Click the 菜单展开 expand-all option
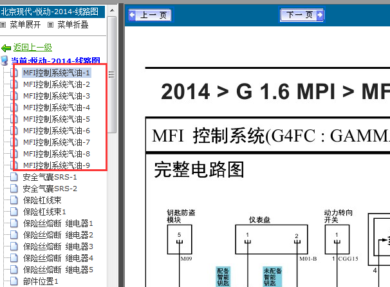The image size is (390, 287). click(x=25, y=24)
